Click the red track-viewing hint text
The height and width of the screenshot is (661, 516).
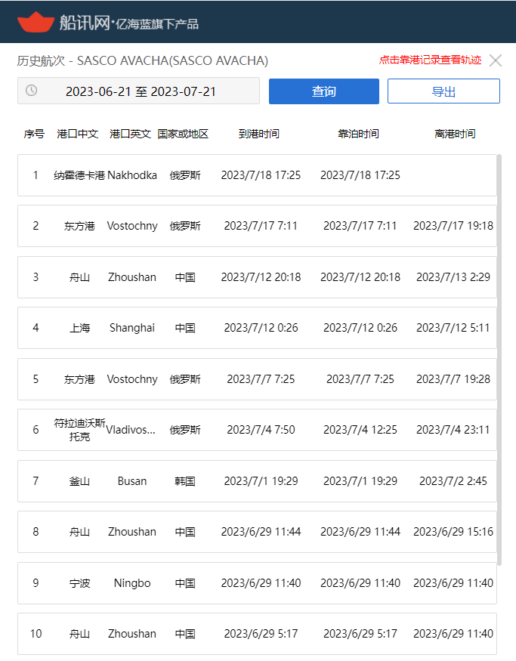click(430, 60)
